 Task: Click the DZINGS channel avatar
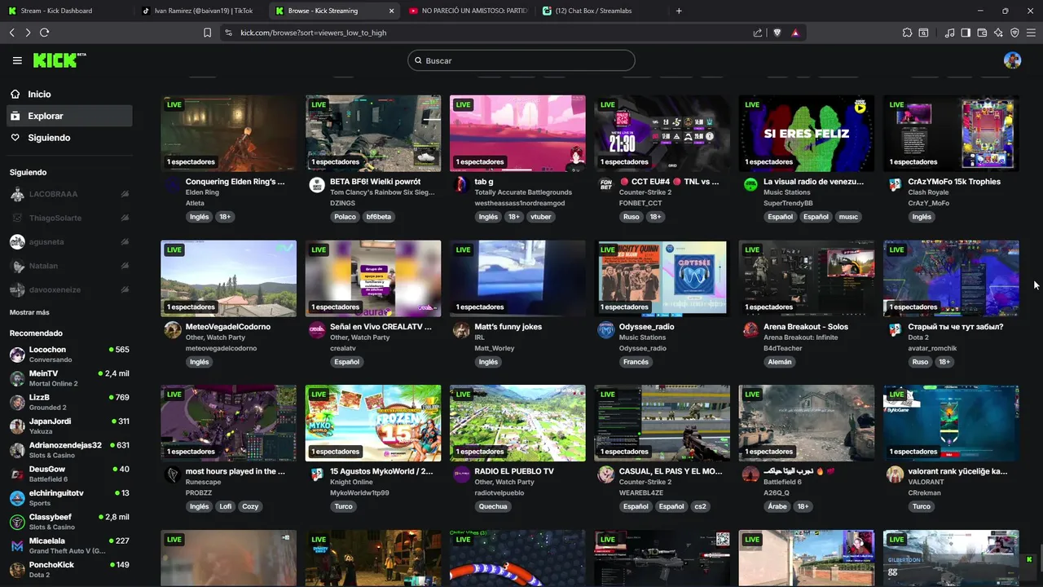coord(317,185)
